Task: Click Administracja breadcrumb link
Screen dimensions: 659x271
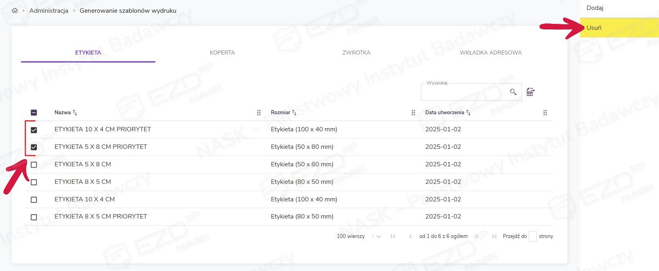Action: pyautogui.click(x=49, y=11)
